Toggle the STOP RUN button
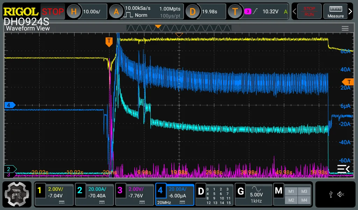This screenshot has width=358, height=210. [309, 12]
